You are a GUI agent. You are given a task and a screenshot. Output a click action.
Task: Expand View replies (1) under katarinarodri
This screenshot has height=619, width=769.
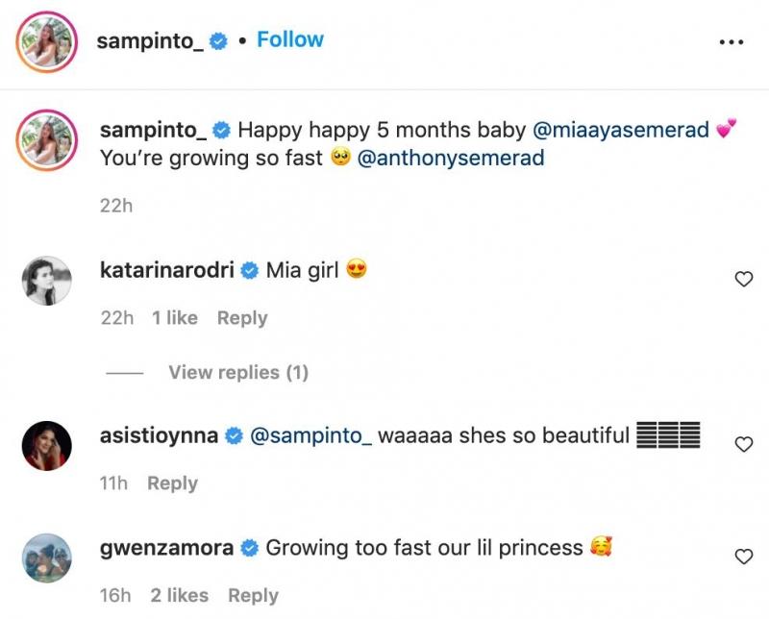pos(237,372)
